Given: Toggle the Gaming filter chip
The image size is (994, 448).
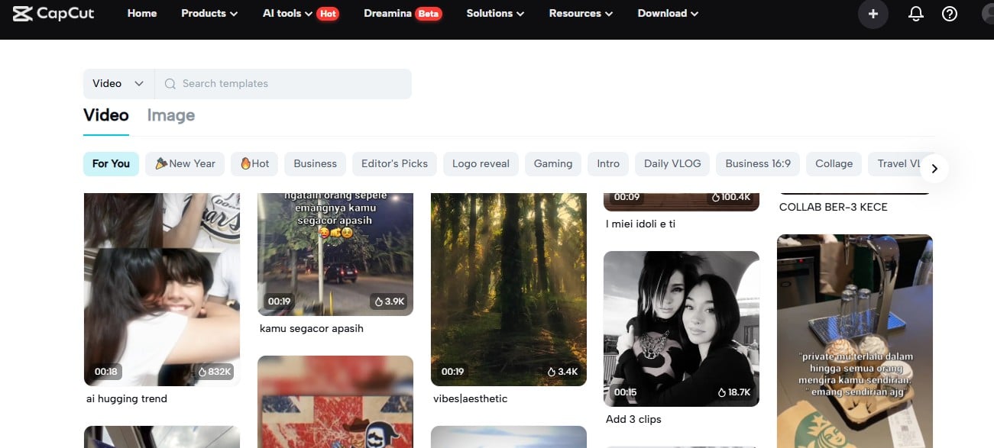Looking at the screenshot, I should pos(552,163).
